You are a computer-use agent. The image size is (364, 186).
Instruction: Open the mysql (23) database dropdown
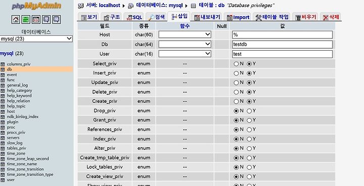(36, 39)
